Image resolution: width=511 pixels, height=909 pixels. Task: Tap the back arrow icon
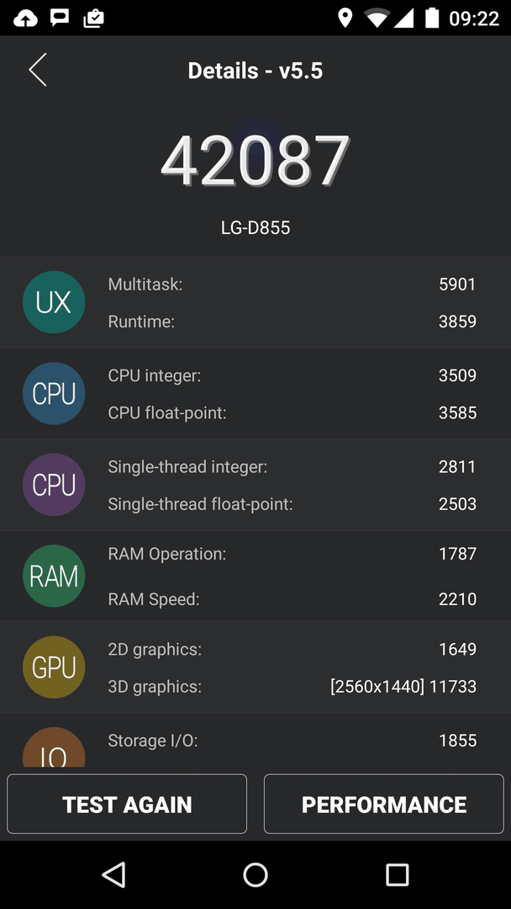[x=38, y=70]
